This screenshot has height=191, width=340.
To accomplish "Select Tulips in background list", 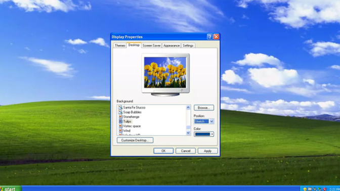I will (127, 121).
